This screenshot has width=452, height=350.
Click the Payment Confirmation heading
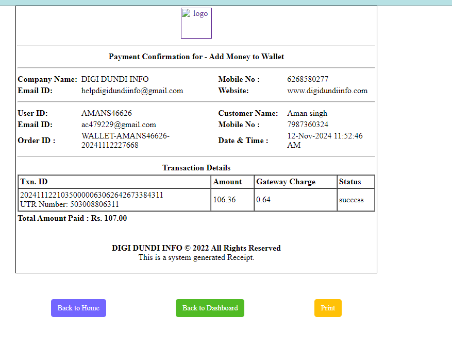click(196, 57)
